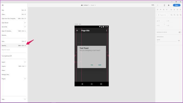The height and width of the screenshot is (103, 183).
Task: Apply the Add boolean operation
Action: click(x=172, y=15)
